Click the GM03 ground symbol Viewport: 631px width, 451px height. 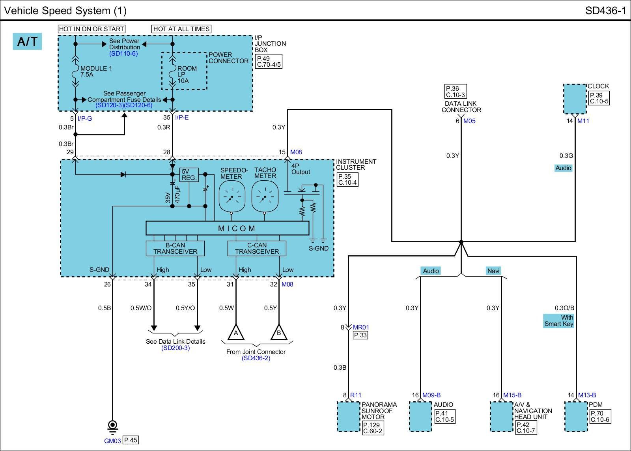[112, 426]
